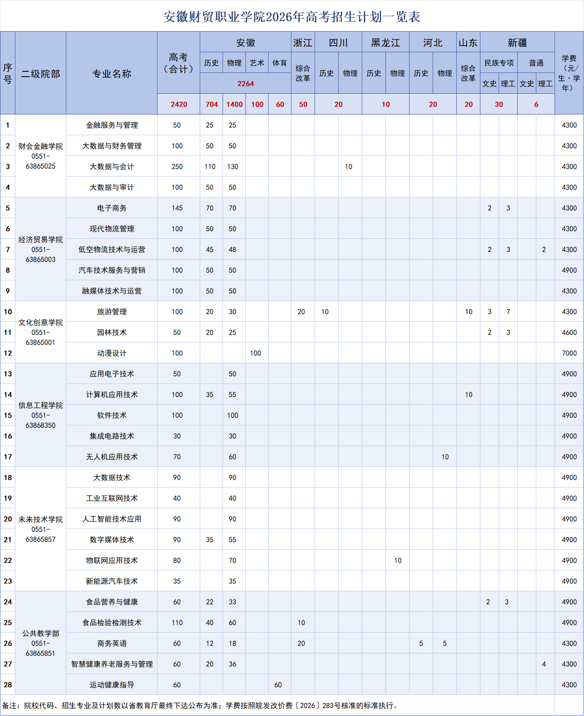Click the 高考(合计) header cell

(x=179, y=63)
